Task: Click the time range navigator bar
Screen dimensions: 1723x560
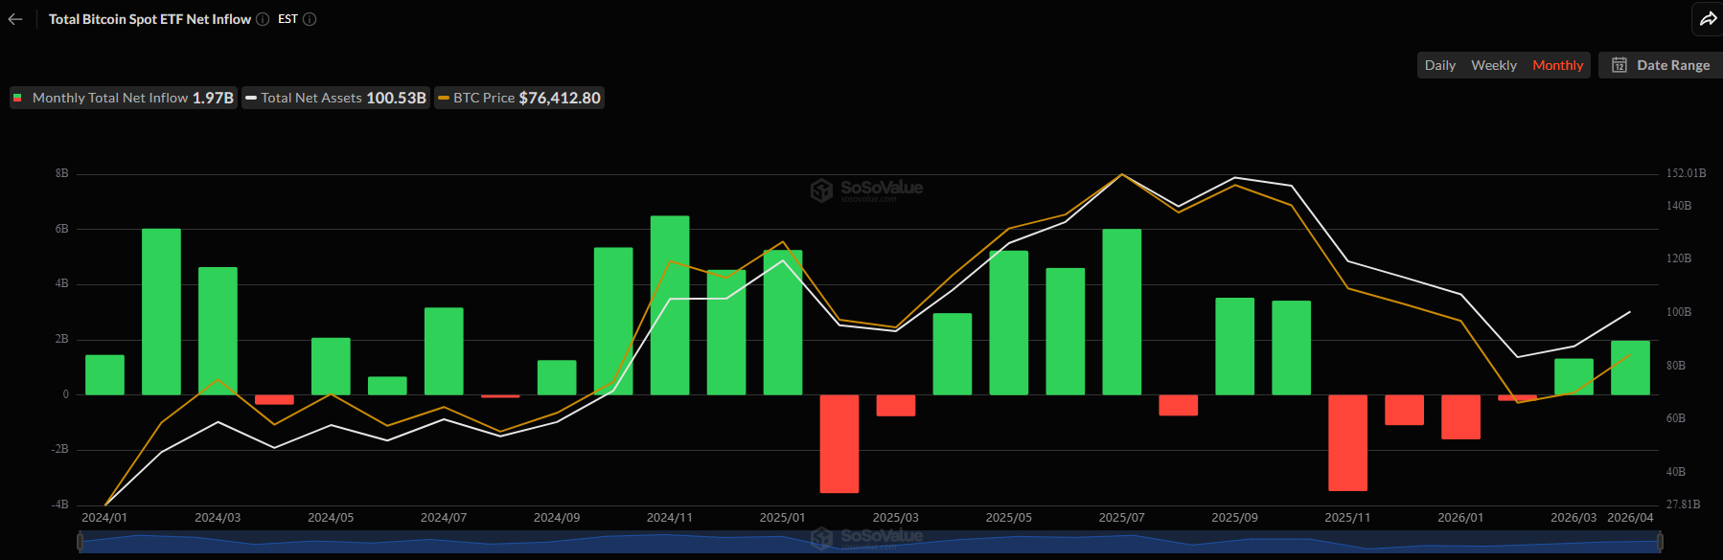Action: coord(870,542)
